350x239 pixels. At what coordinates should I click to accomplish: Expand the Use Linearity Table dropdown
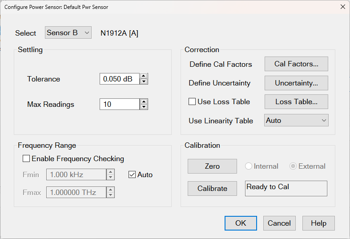tap(296, 120)
